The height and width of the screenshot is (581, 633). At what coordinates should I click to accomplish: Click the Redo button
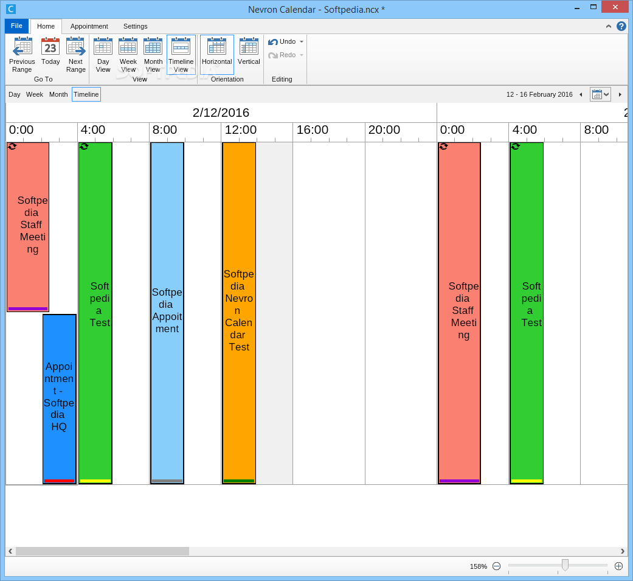(282, 55)
